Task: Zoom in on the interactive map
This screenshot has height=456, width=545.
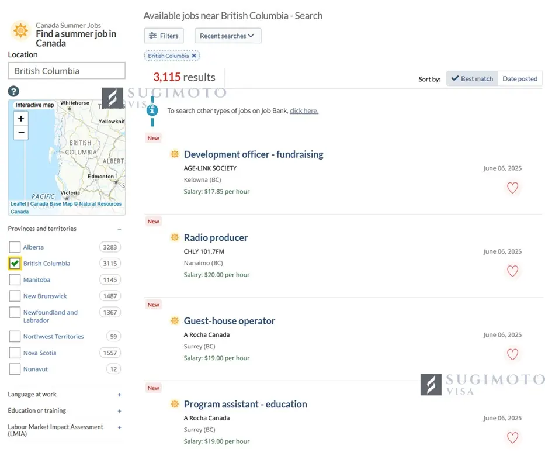Action: pyautogui.click(x=21, y=119)
